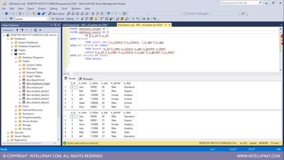
Task: Click Execute to run the query
Action: (58, 19)
